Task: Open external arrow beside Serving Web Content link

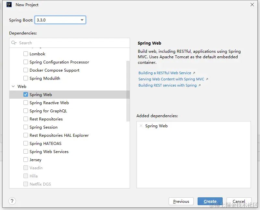Action: click(207, 79)
